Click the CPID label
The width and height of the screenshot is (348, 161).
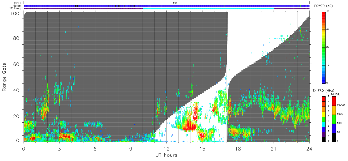pos(17,3)
